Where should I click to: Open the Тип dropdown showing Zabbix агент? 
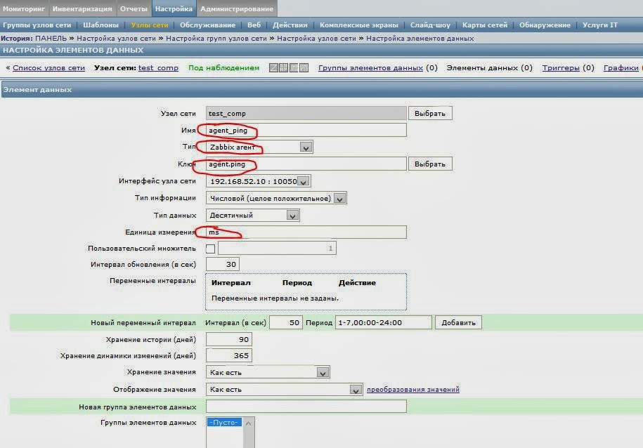pos(305,147)
